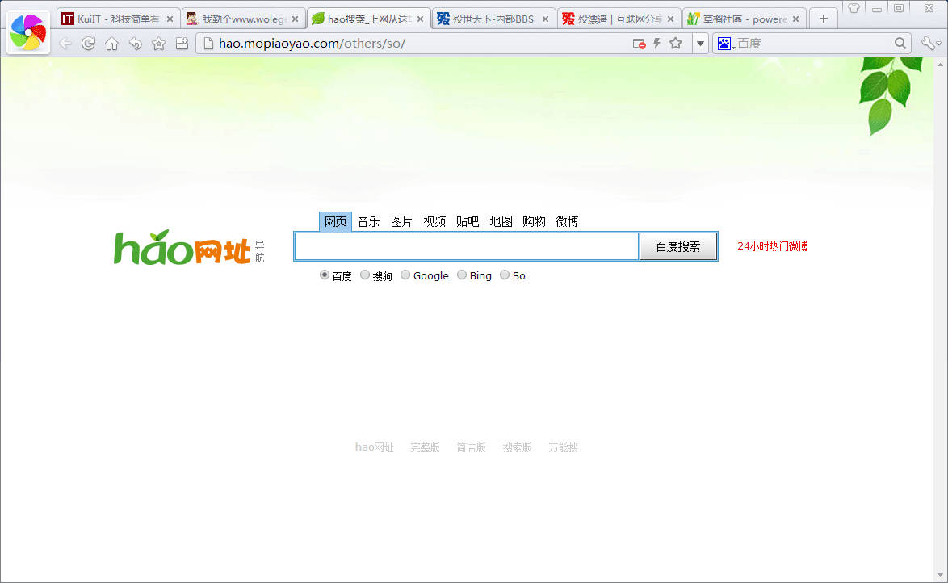Screen dimensions: 948x583
Task: Open the 完整版 footer link
Action: point(425,447)
